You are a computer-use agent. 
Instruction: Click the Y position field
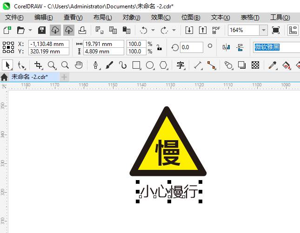tap(49, 52)
